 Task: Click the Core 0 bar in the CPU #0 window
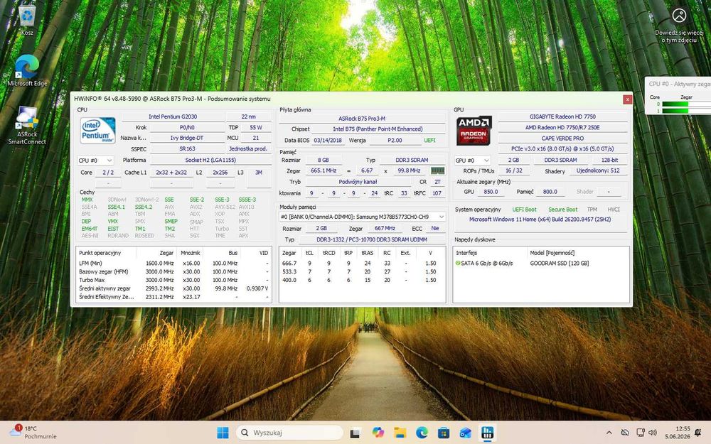pos(687,104)
